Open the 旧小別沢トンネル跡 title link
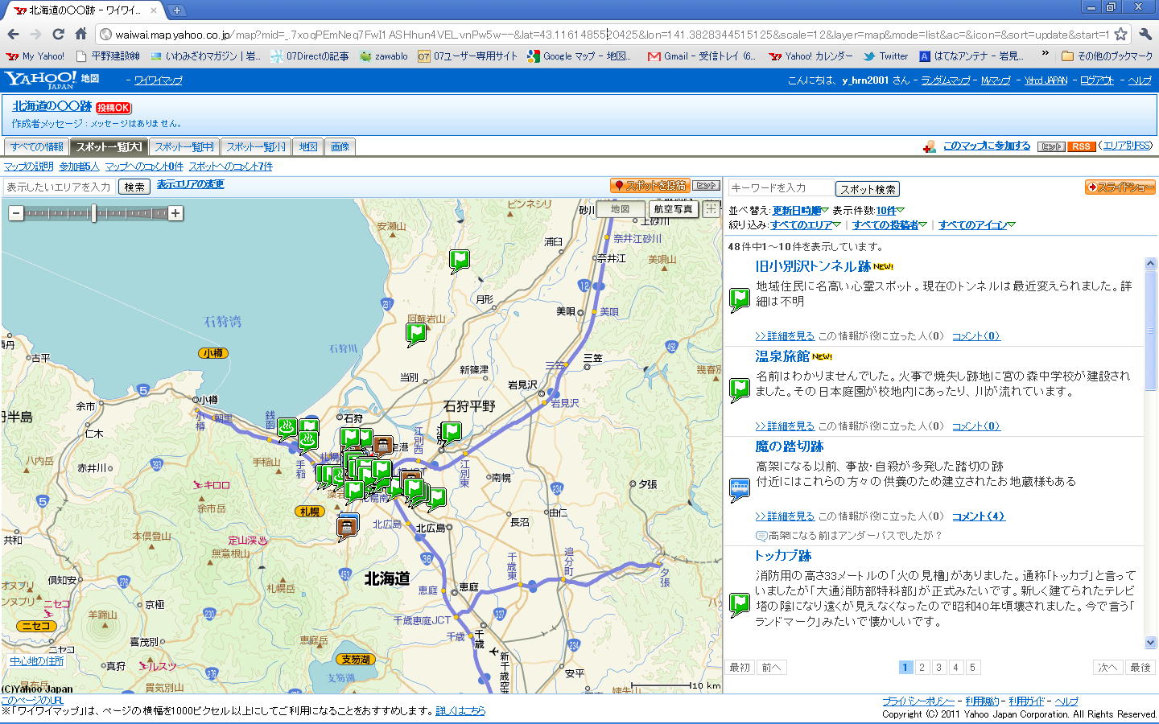1159x724 pixels. coord(813,266)
